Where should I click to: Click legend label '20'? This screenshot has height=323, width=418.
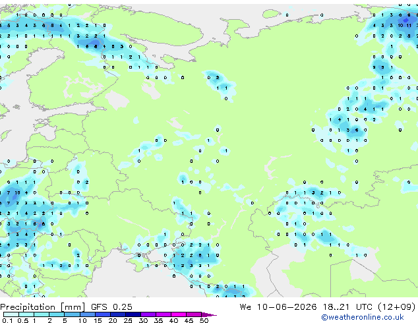click(x=113, y=320)
